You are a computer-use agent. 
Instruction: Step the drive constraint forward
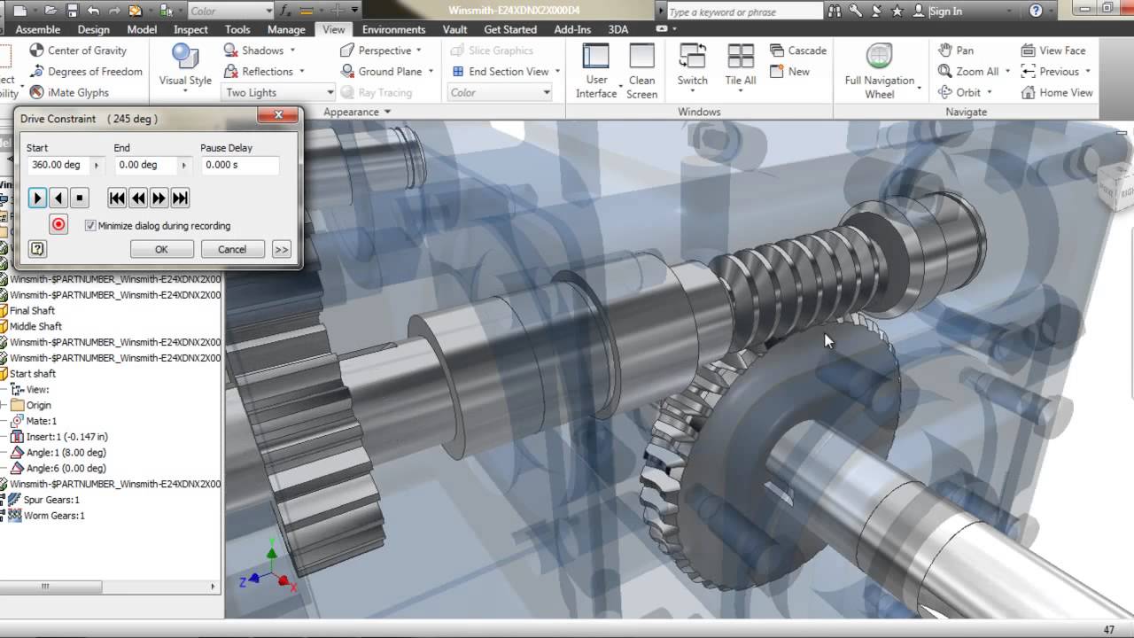pyautogui.click(x=159, y=198)
